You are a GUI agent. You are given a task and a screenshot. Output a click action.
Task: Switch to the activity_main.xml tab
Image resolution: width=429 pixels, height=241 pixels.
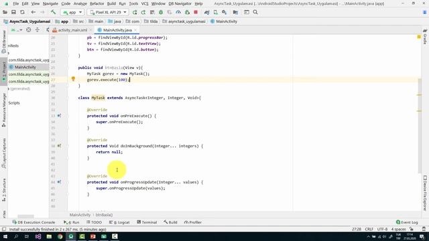pos(72,30)
